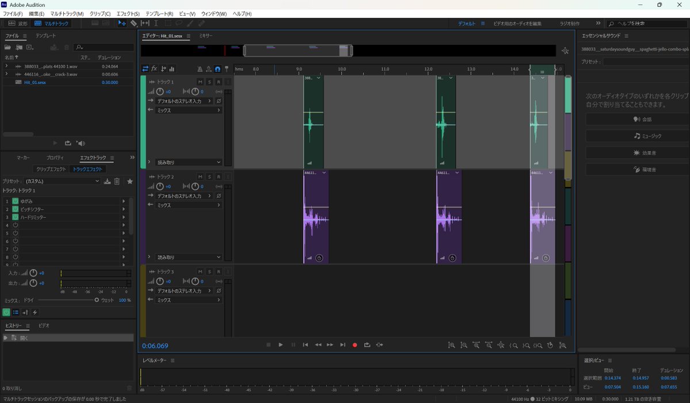690x403 pixels.
Task: Assign 効果音 audio type
Action: click(643, 153)
